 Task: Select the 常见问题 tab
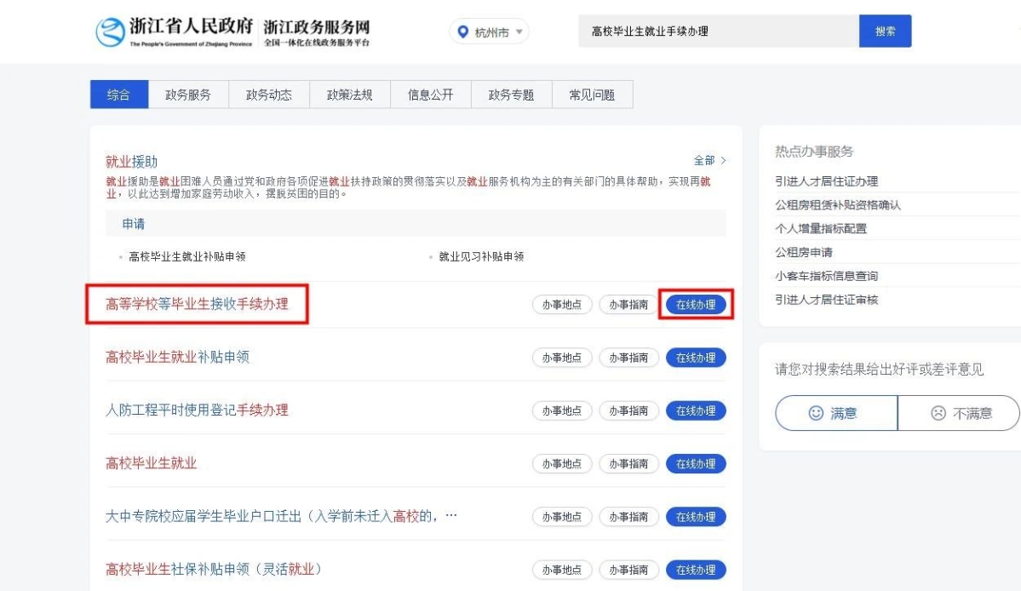[x=592, y=95]
